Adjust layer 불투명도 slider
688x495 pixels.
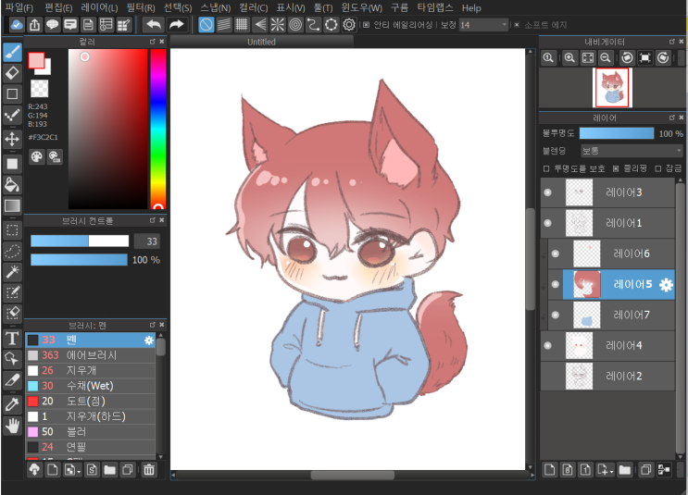tap(617, 133)
